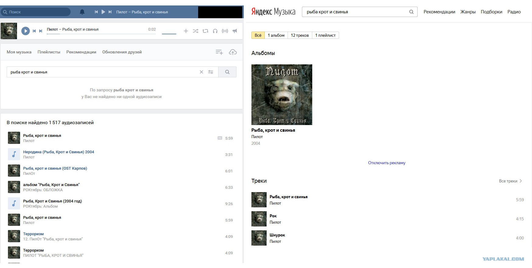
Task: Seek within the VK track progress bar
Action: click(x=101, y=34)
